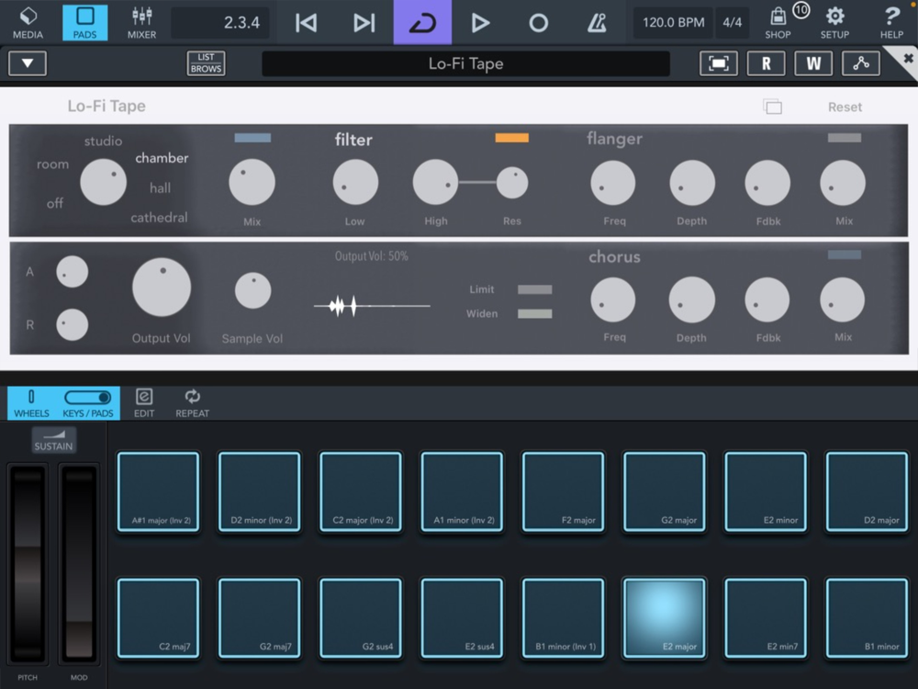
Task: Open the Media browser
Action: pyautogui.click(x=28, y=23)
